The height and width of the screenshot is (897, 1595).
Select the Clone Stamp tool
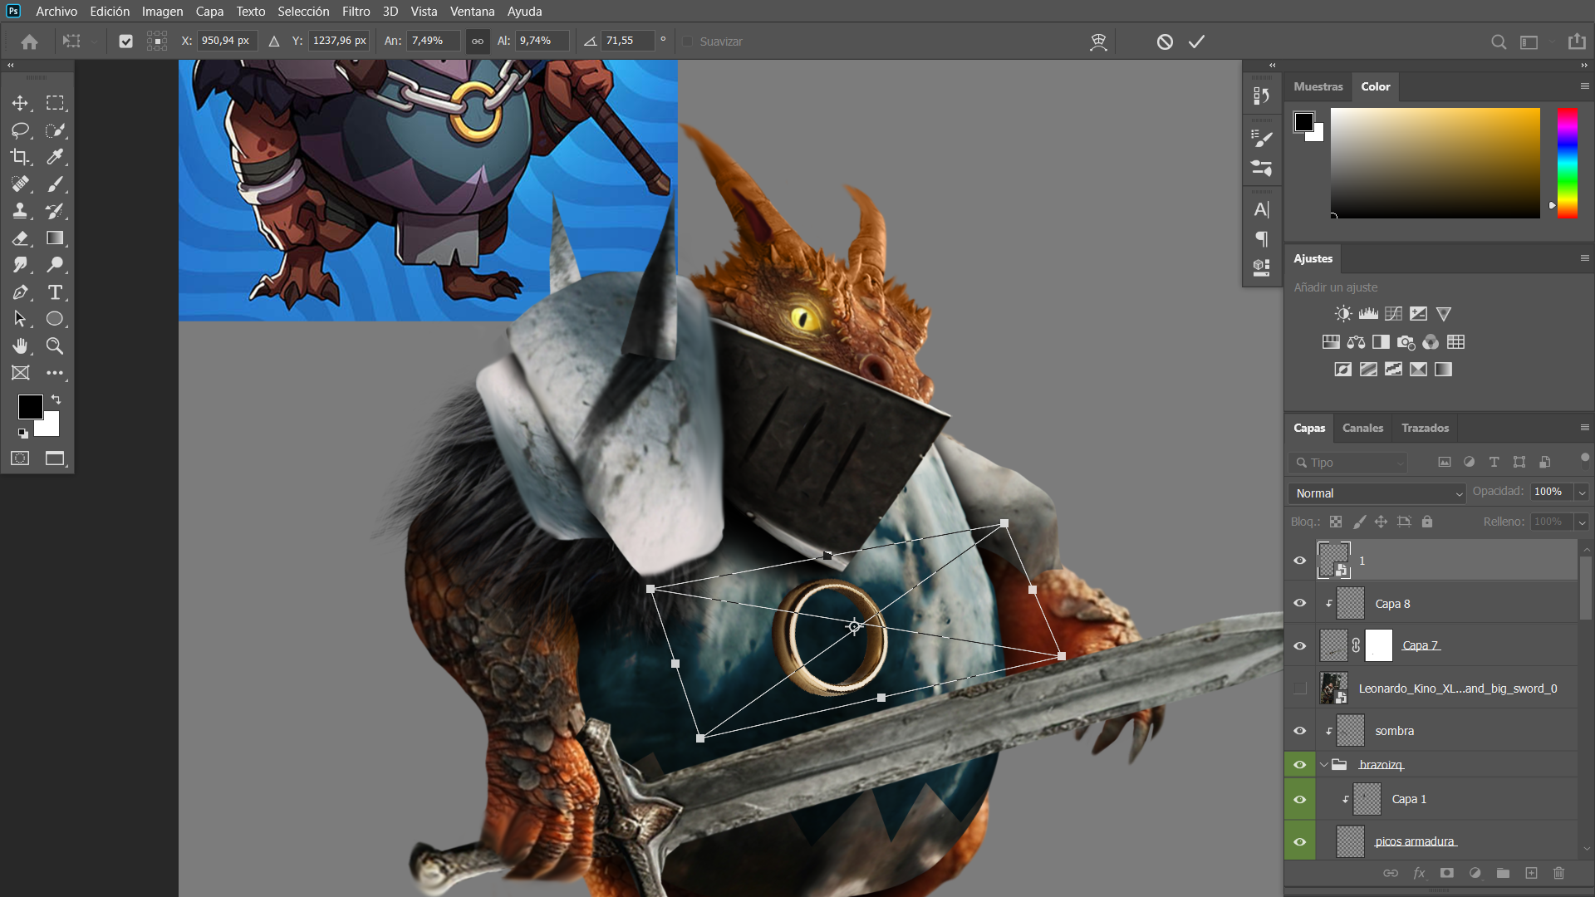tap(20, 211)
